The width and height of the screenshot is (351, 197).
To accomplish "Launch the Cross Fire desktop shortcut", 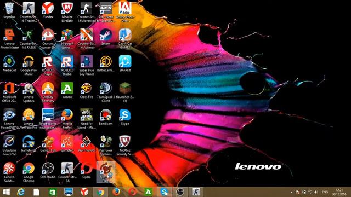I will click(87, 90).
